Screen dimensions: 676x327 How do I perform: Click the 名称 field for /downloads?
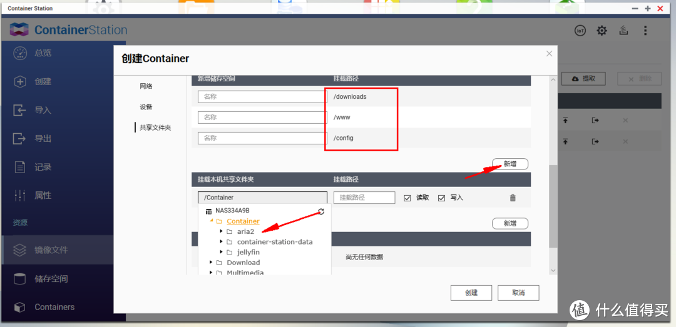point(262,97)
